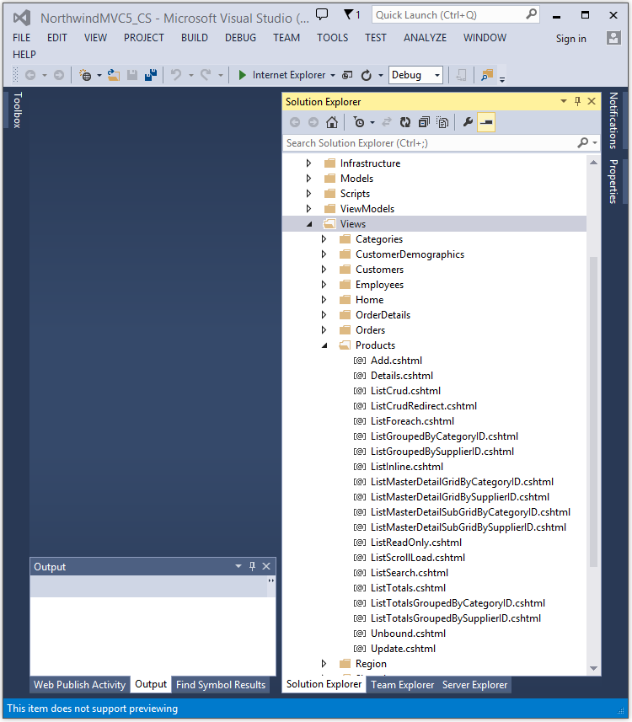Expand the Categories folder
Image resolution: width=632 pixels, height=722 pixels.
pyautogui.click(x=324, y=239)
